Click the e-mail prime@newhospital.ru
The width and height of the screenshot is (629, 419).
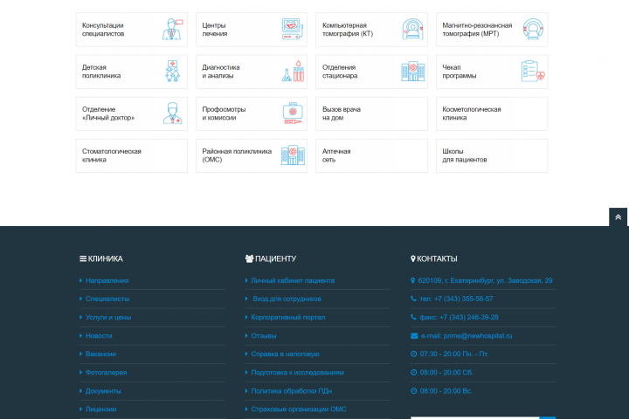click(x=477, y=336)
